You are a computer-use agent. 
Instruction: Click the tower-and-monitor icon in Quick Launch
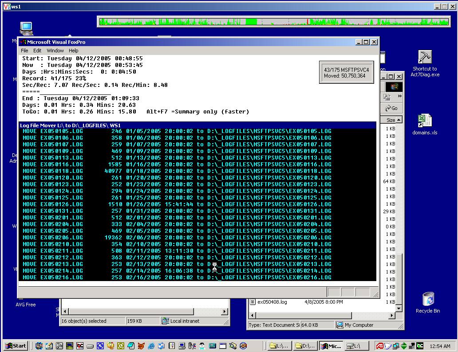(192, 346)
